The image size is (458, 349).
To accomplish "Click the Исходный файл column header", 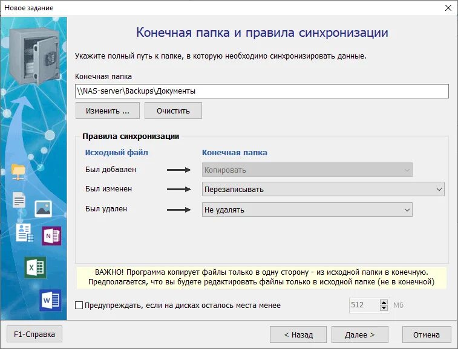I will (x=117, y=153).
